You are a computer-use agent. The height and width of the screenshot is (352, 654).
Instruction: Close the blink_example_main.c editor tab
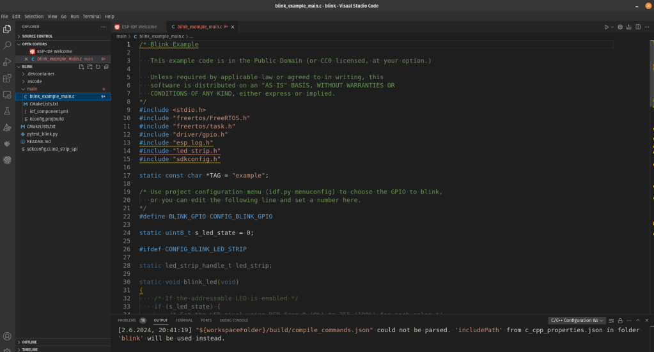[x=233, y=27]
